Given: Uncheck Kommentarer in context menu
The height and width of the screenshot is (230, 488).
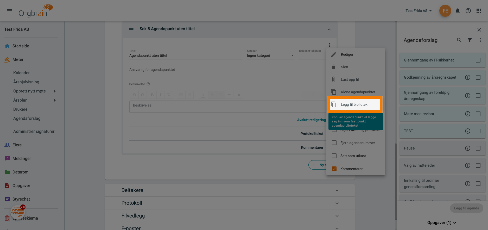Looking at the screenshot, I should pos(334,169).
